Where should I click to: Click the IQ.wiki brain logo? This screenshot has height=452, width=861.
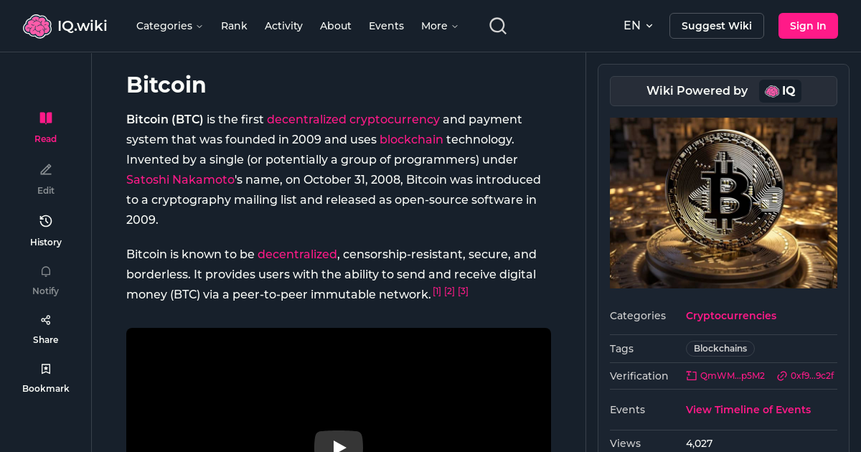click(37, 25)
